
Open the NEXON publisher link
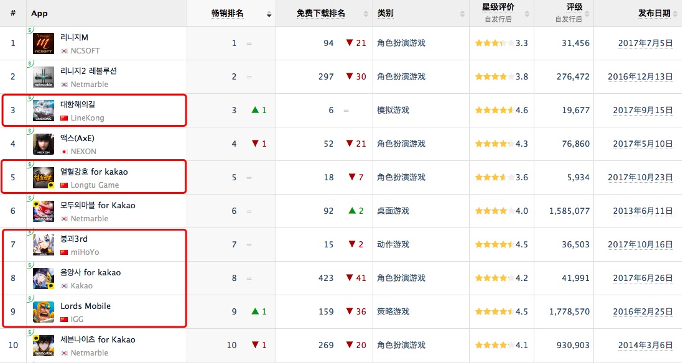click(x=83, y=152)
